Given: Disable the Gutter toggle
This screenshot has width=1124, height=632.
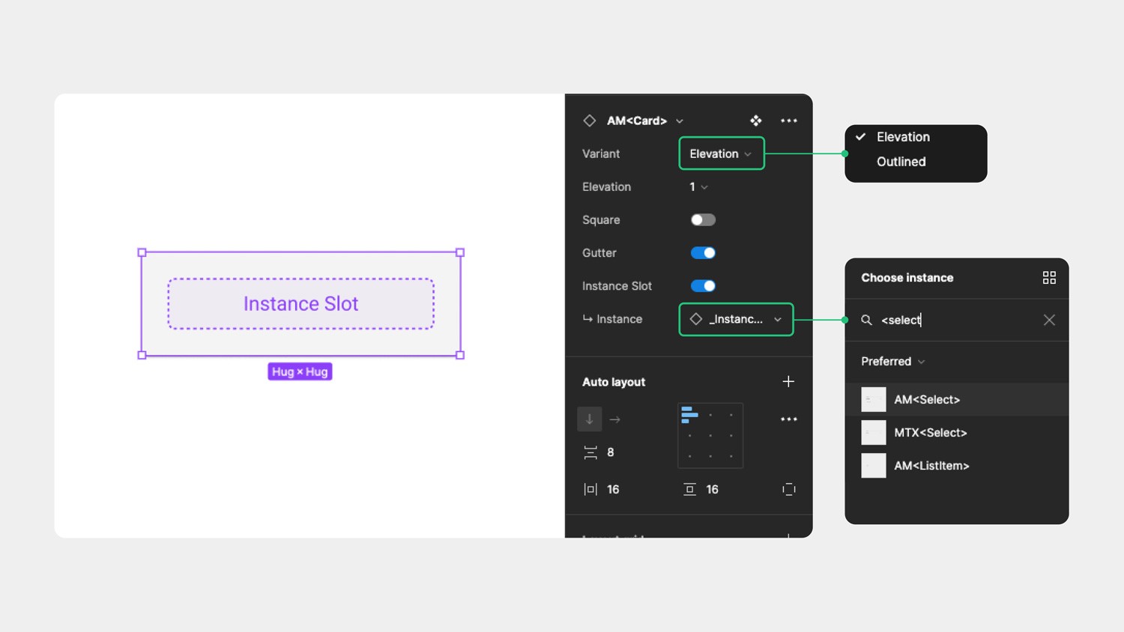Looking at the screenshot, I should pos(702,252).
